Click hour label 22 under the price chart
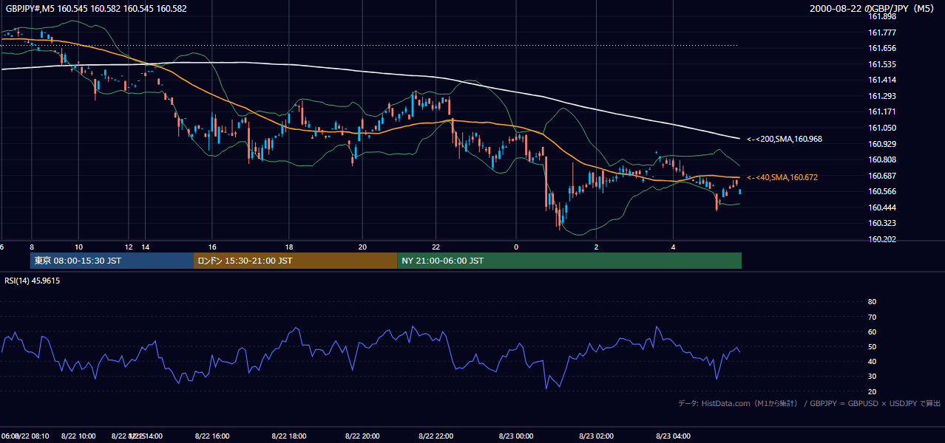The width and height of the screenshot is (945, 443). pyautogui.click(x=436, y=247)
